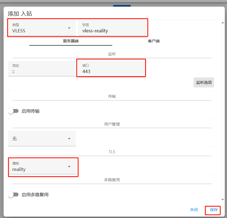Open the 监听选项 settings
Screen dimensions: 227x218
click(x=204, y=82)
